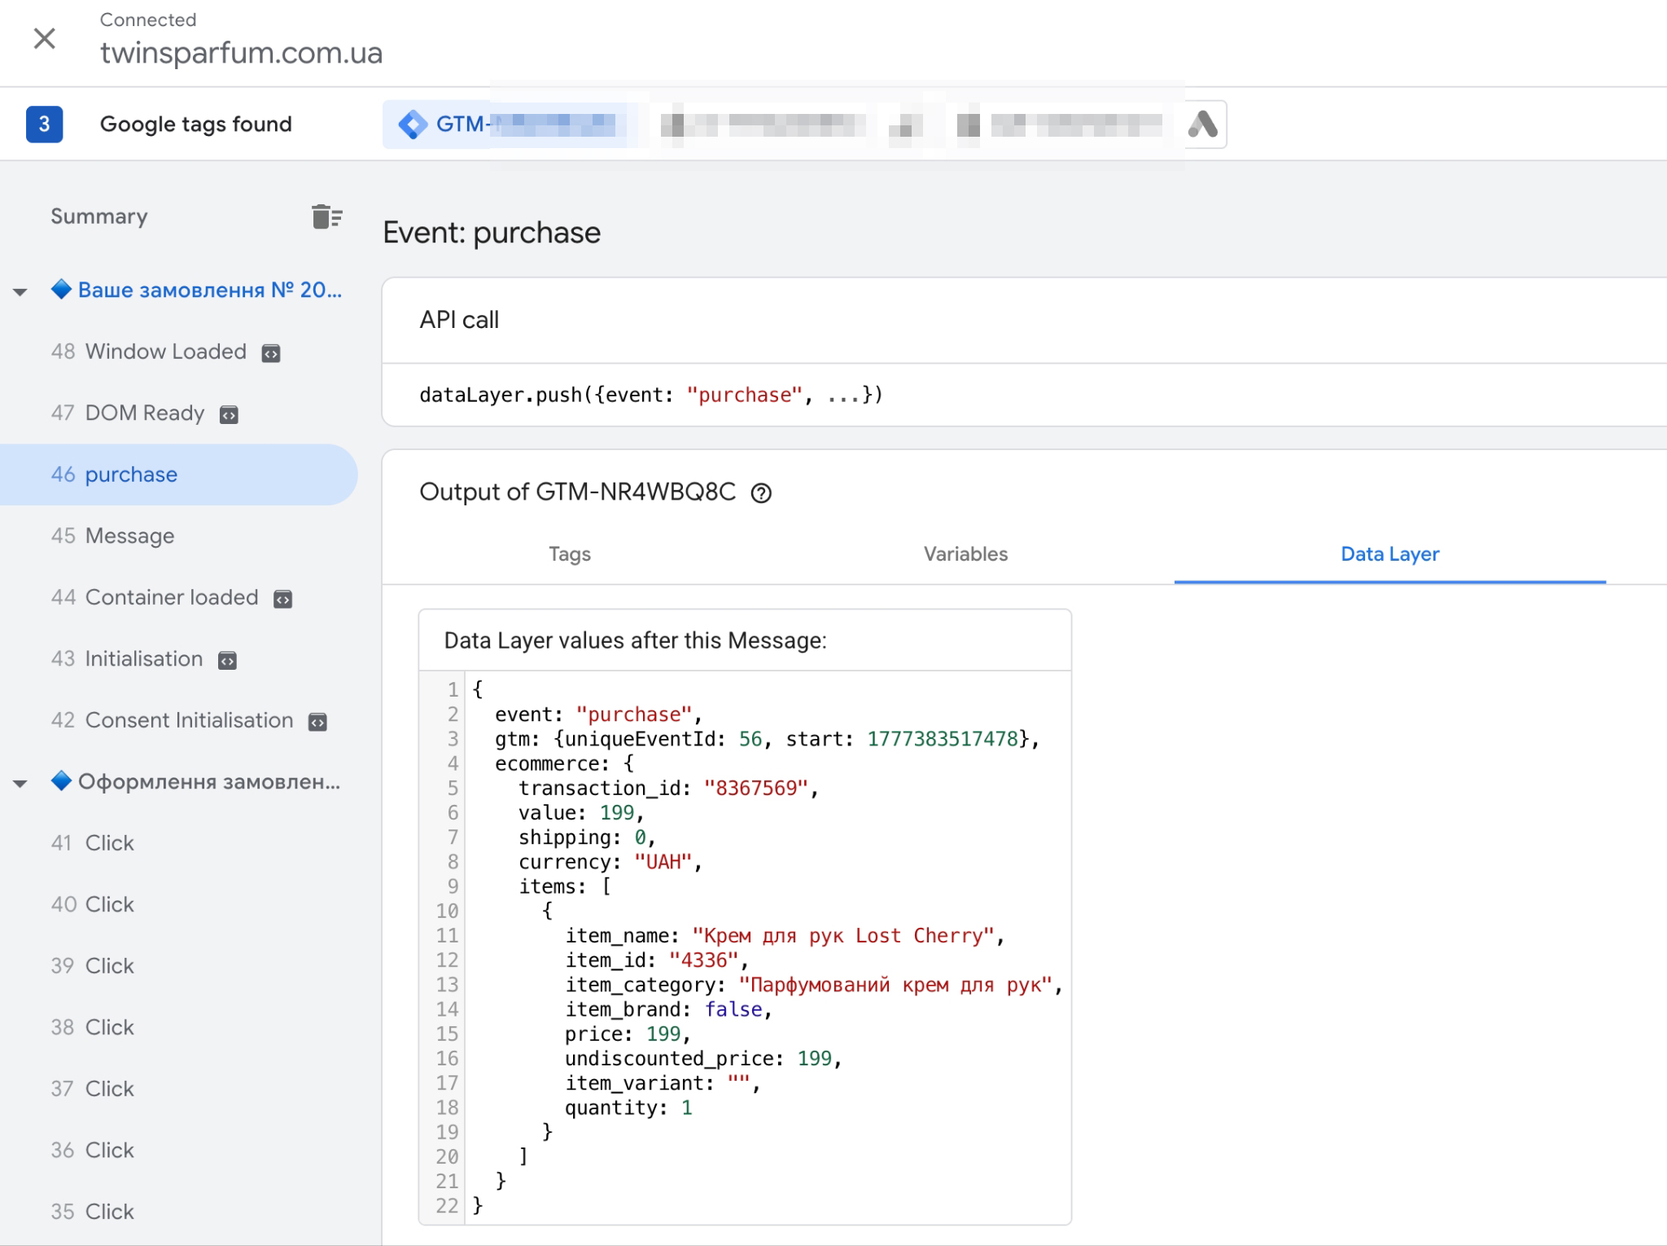Select event 42 Consent Initialisation
This screenshot has width=1667, height=1246.
coord(172,720)
